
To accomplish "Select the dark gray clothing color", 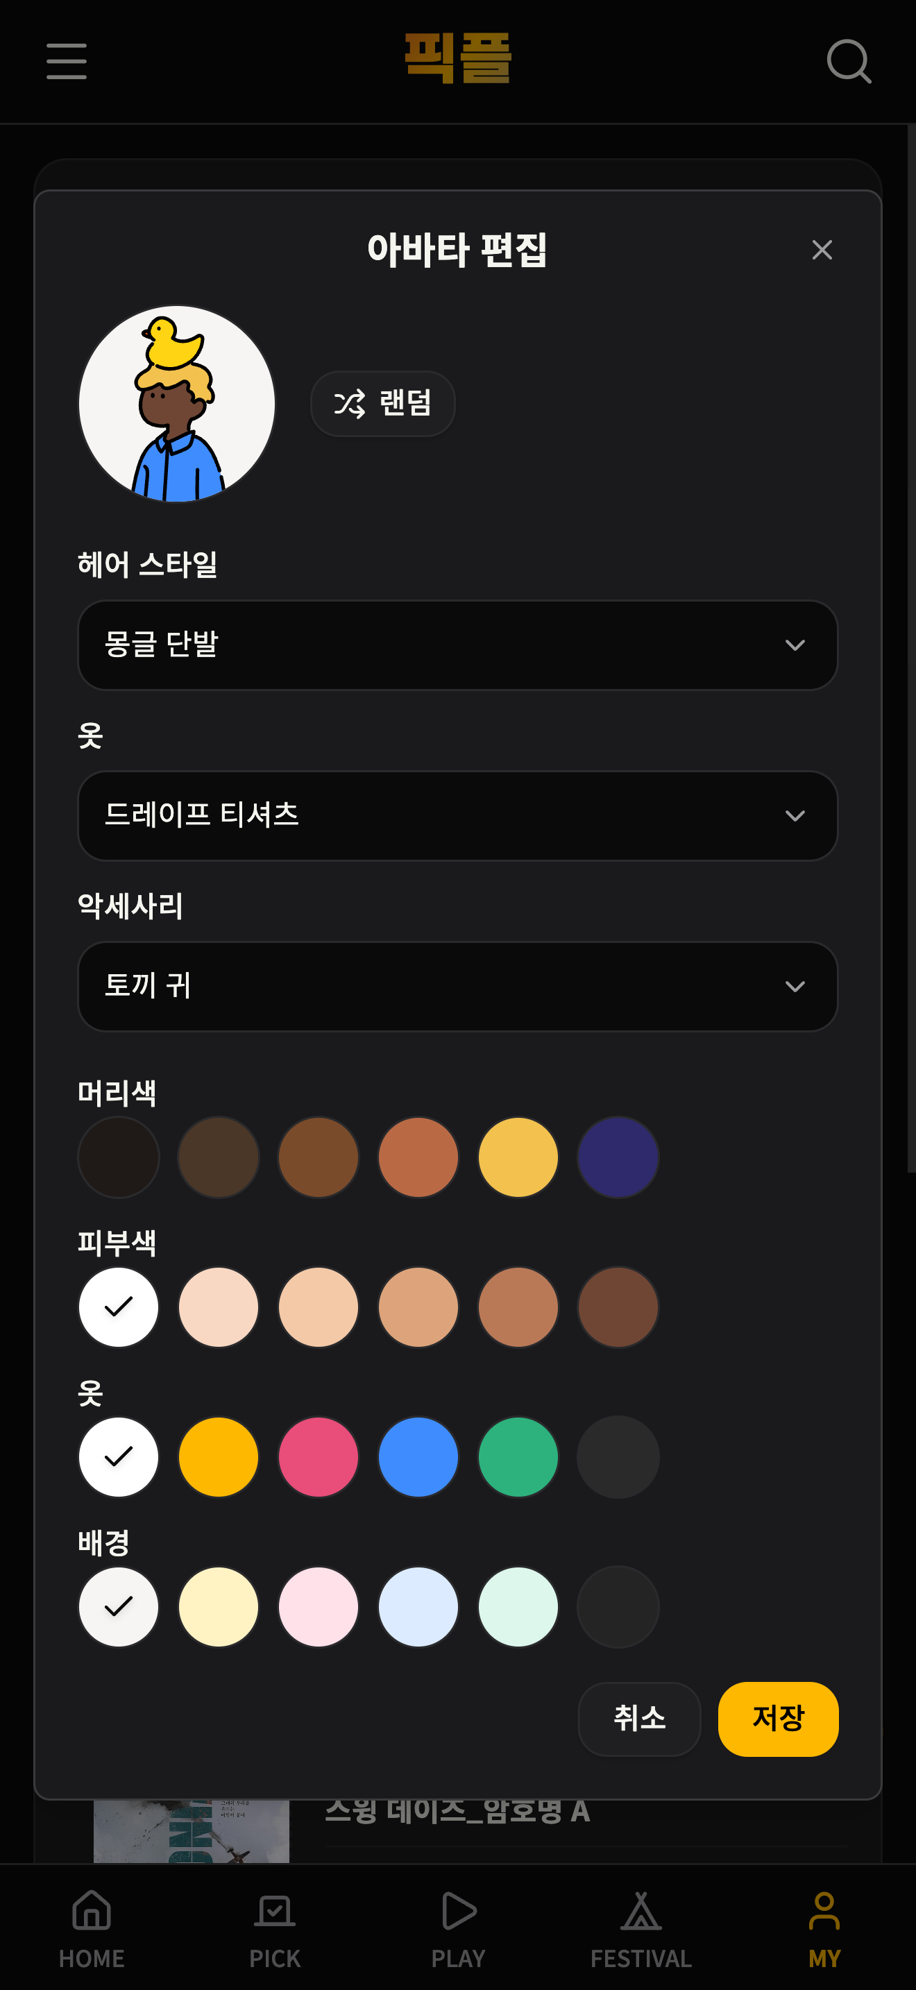I will pos(618,1457).
